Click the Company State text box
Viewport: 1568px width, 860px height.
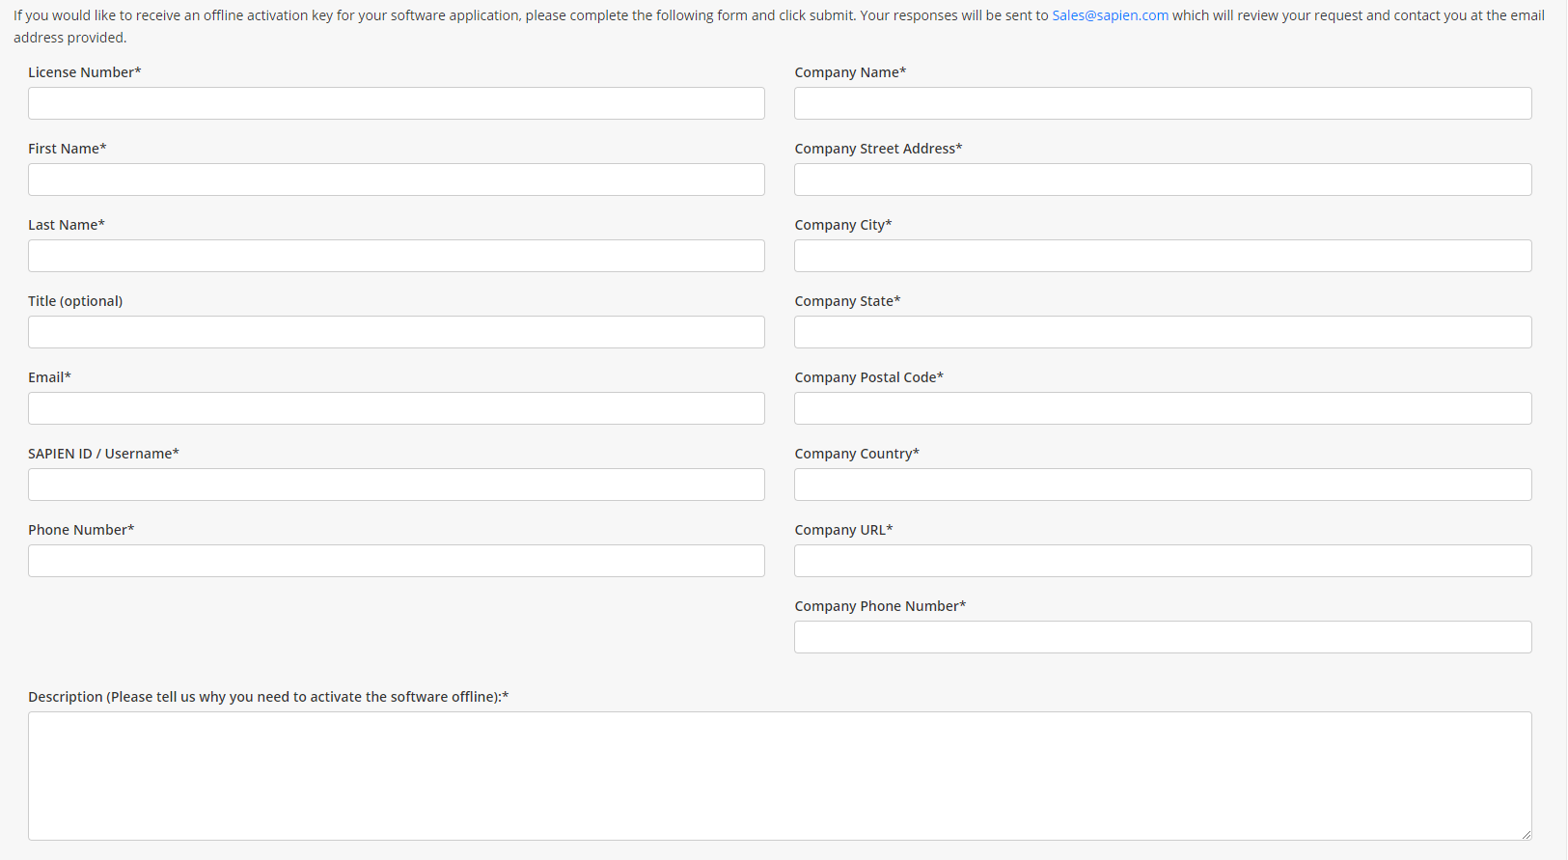pos(1163,332)
